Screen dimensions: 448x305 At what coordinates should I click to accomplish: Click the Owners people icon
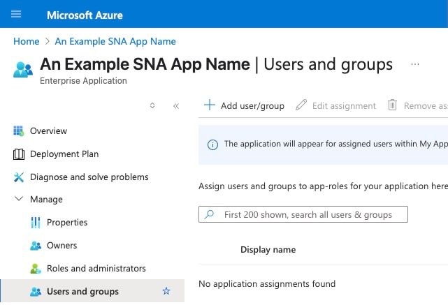pos(36,246)
